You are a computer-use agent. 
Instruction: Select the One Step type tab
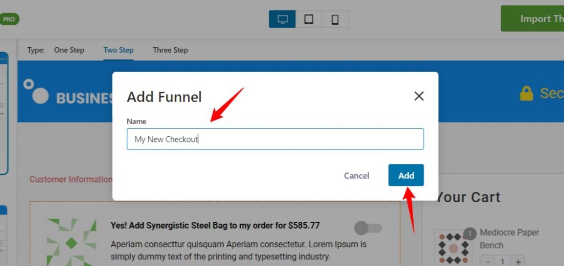[69, 50]
